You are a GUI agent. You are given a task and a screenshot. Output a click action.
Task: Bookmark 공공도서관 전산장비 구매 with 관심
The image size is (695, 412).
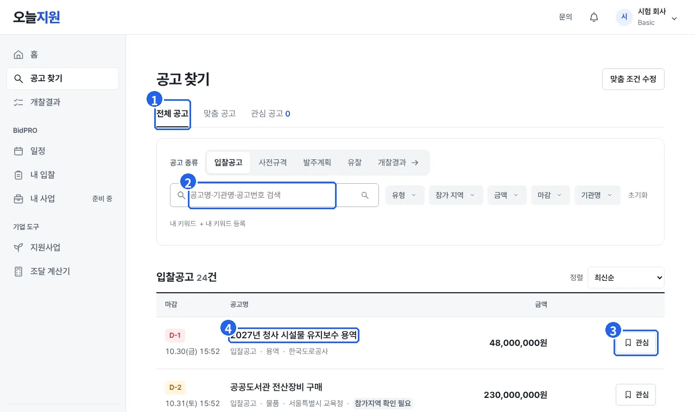(x=636, y=395)
